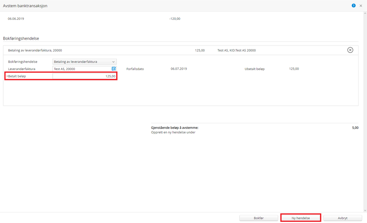Remove the bokføringshendelse with circled X icon

350,50
